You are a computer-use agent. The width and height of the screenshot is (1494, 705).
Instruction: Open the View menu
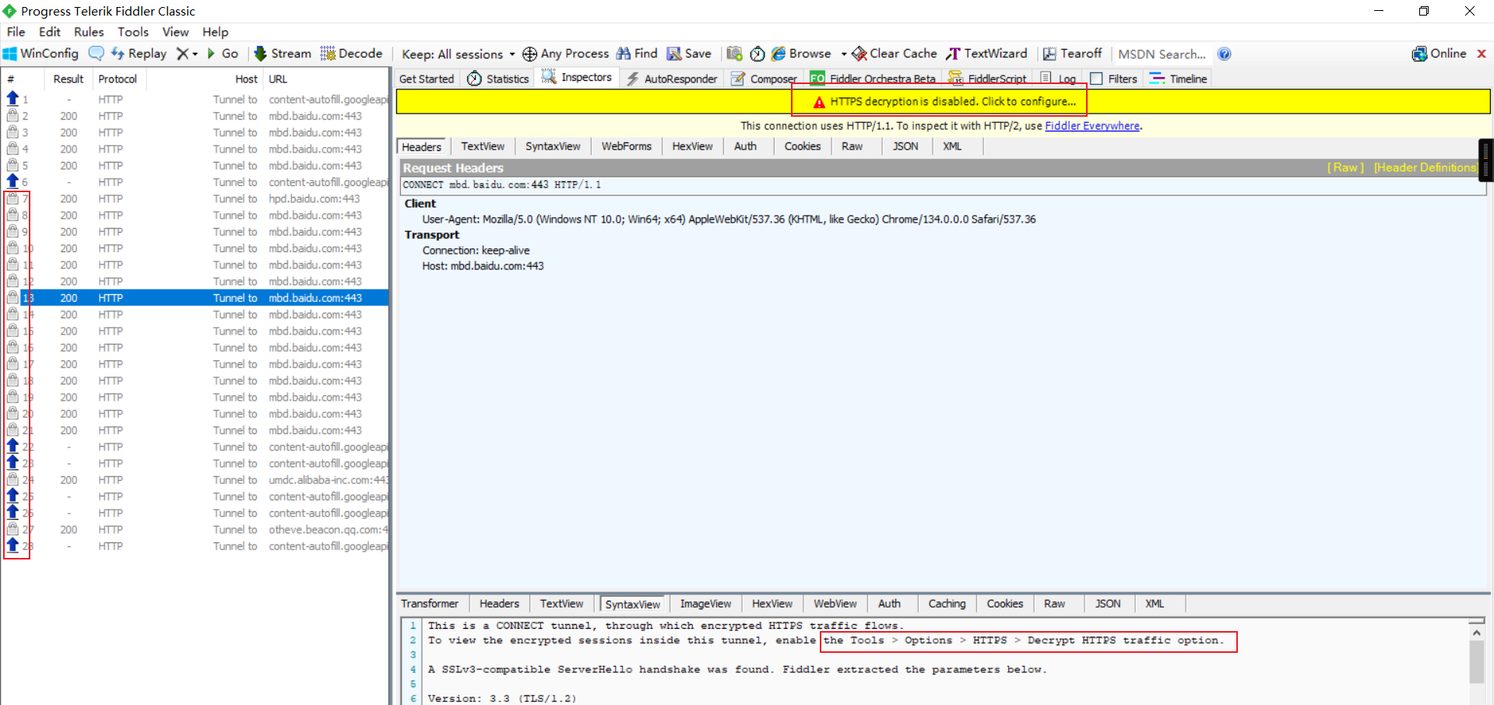[175, 32]
